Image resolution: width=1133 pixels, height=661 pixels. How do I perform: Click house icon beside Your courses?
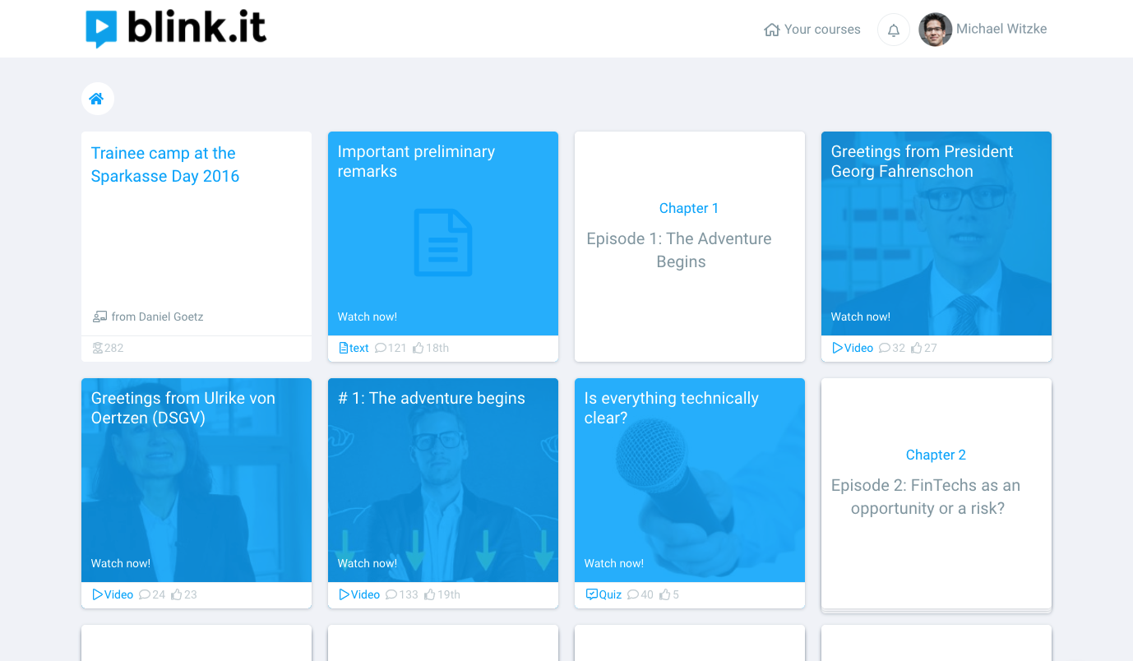(x=772, y=30)
